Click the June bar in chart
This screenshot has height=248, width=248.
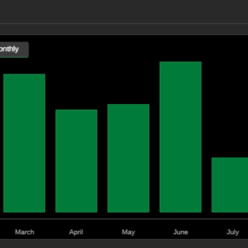[180, 137]
